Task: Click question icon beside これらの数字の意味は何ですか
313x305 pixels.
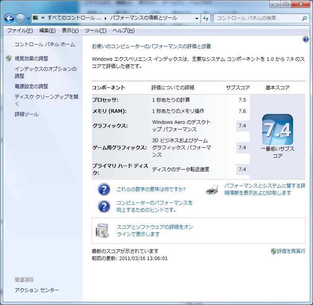Action: point(104,189)
